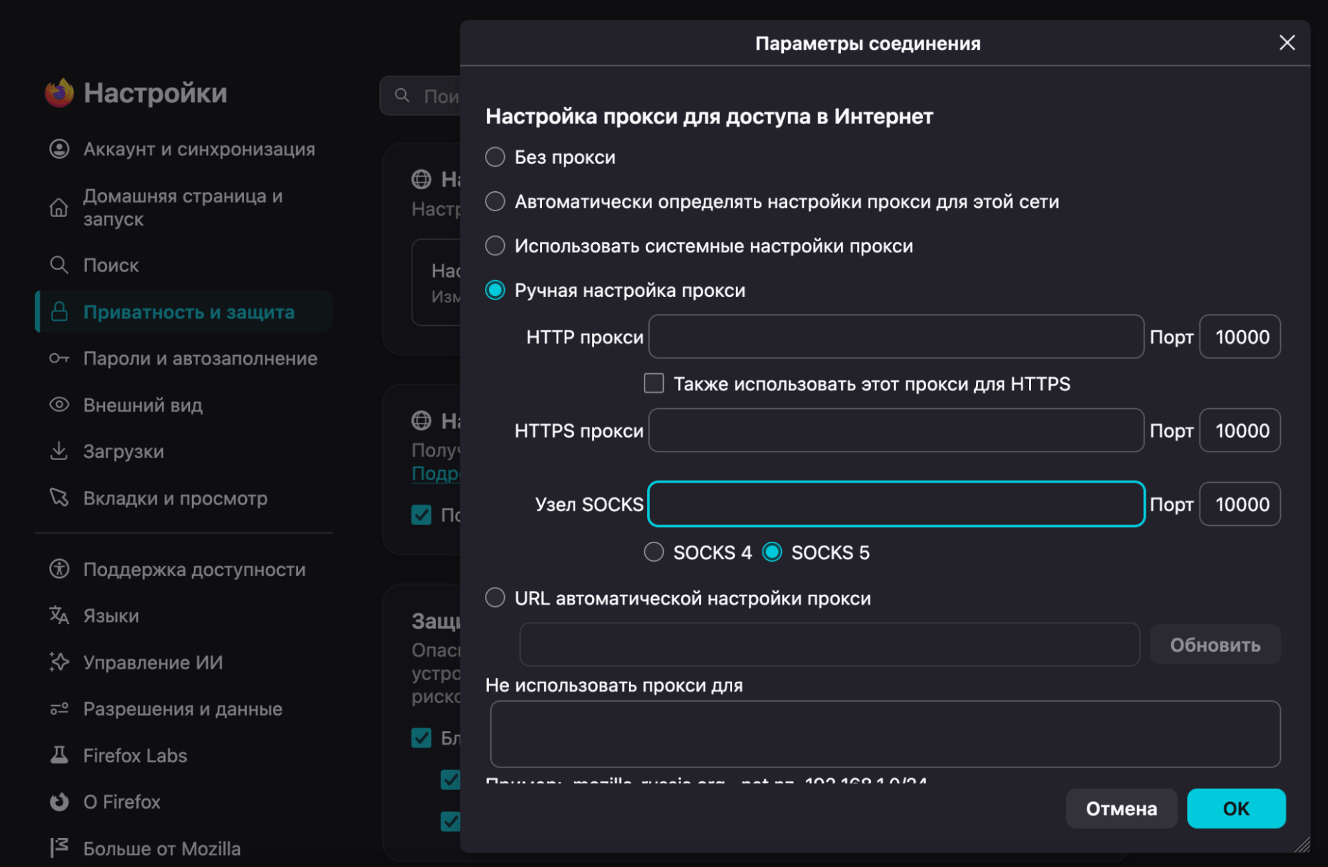Click the HTTP прокси address field

pos(896,337)
